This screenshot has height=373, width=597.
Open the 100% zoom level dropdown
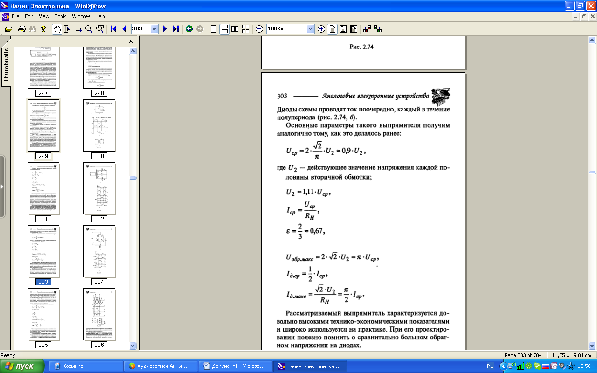point(311,29)
